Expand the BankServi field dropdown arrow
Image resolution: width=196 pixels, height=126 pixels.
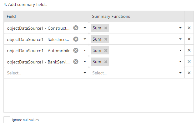(85, 62)
